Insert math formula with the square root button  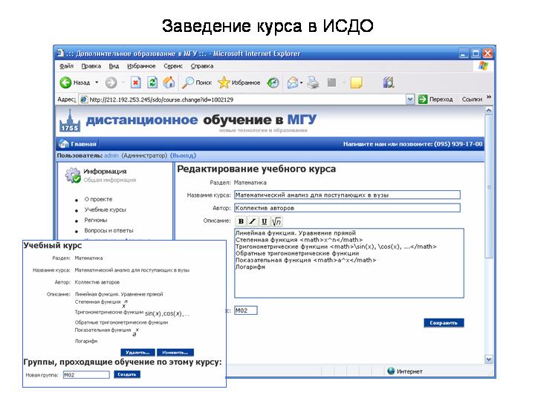(x=276, y=221)
